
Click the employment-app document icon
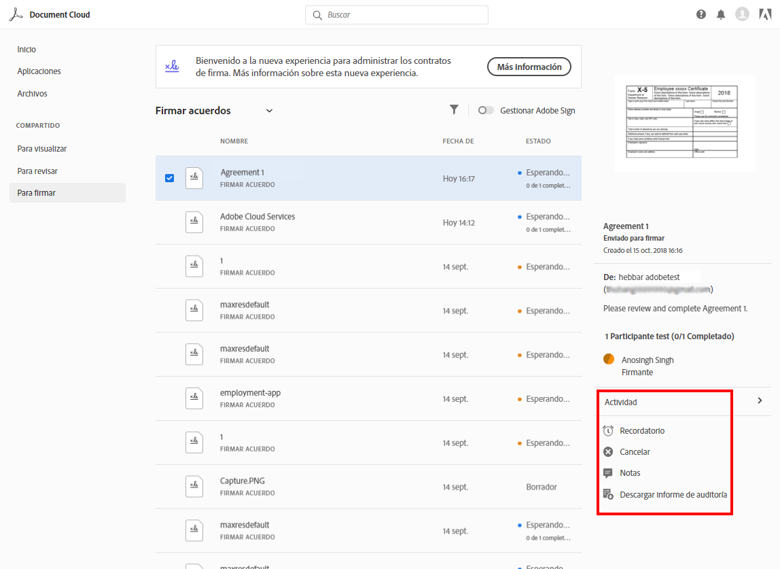194,398
